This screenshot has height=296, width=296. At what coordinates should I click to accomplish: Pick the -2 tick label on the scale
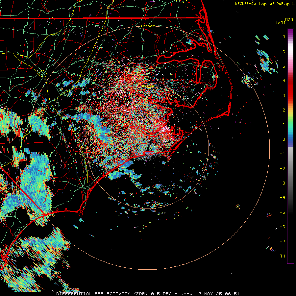click(283, 169)
